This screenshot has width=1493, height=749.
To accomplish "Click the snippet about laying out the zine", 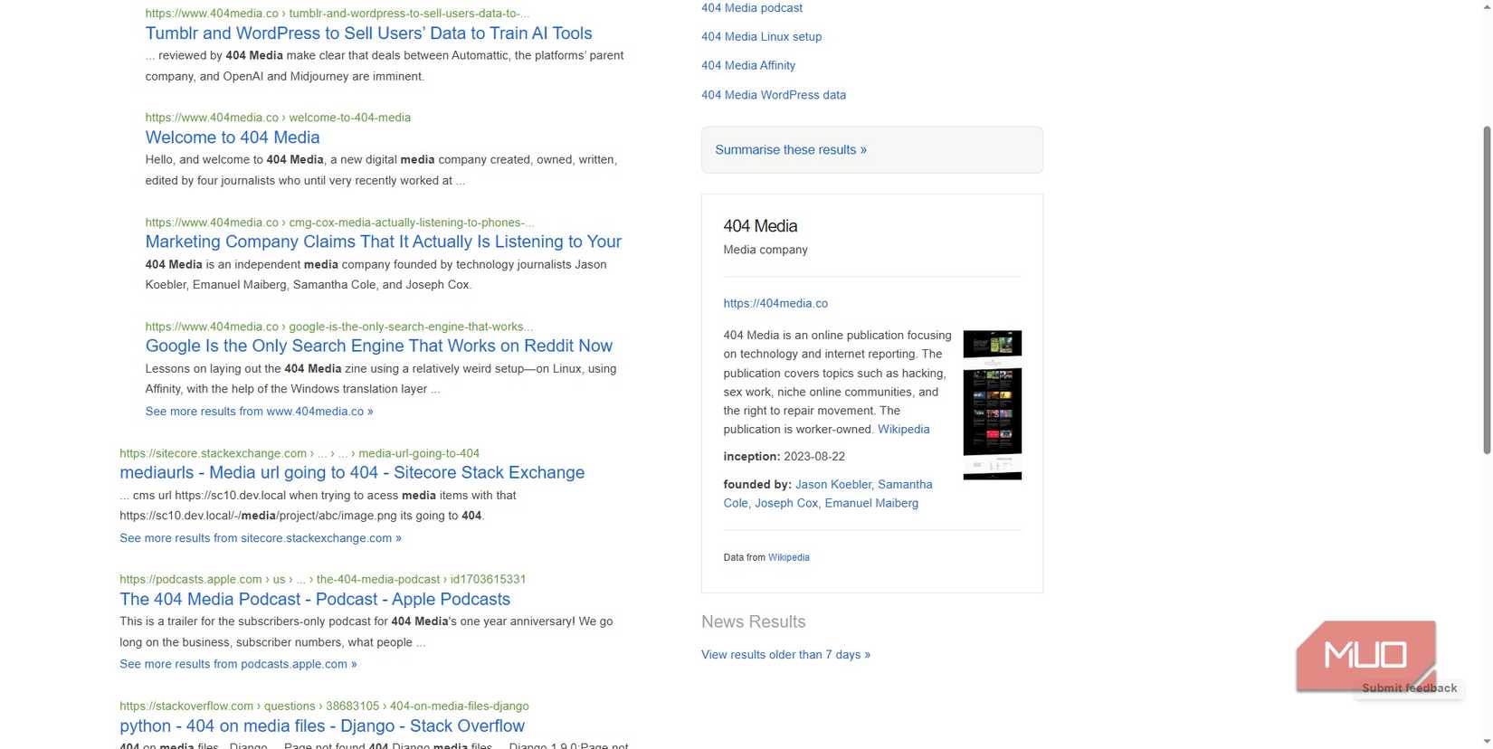I will pos(381,379).
